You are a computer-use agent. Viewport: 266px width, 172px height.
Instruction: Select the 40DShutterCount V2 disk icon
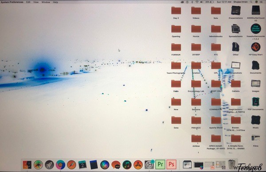[256, 11]
